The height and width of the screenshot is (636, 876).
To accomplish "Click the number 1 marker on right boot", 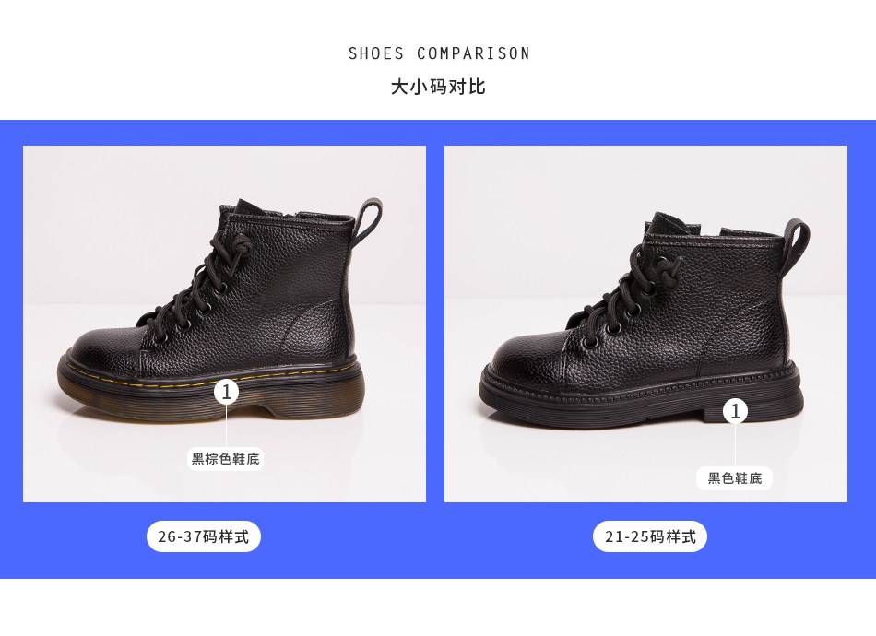I will pyautogui.click(x=735, y=411).
